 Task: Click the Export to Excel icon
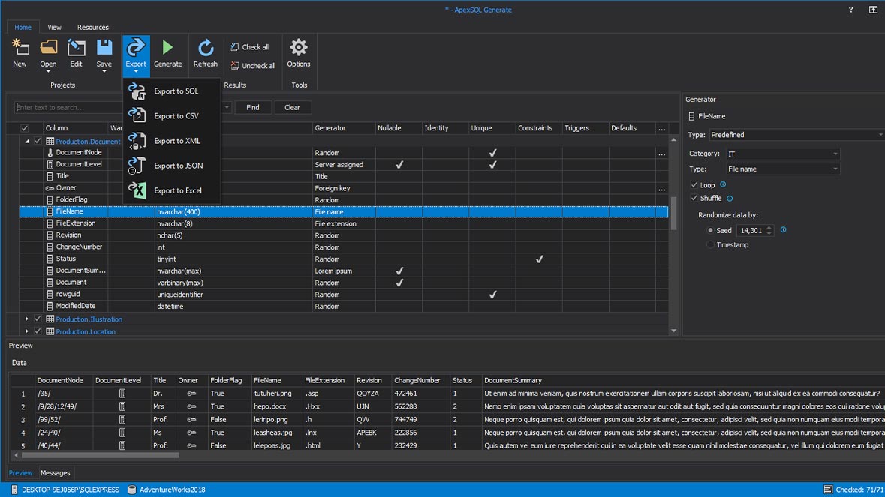[x=137, y=190]
